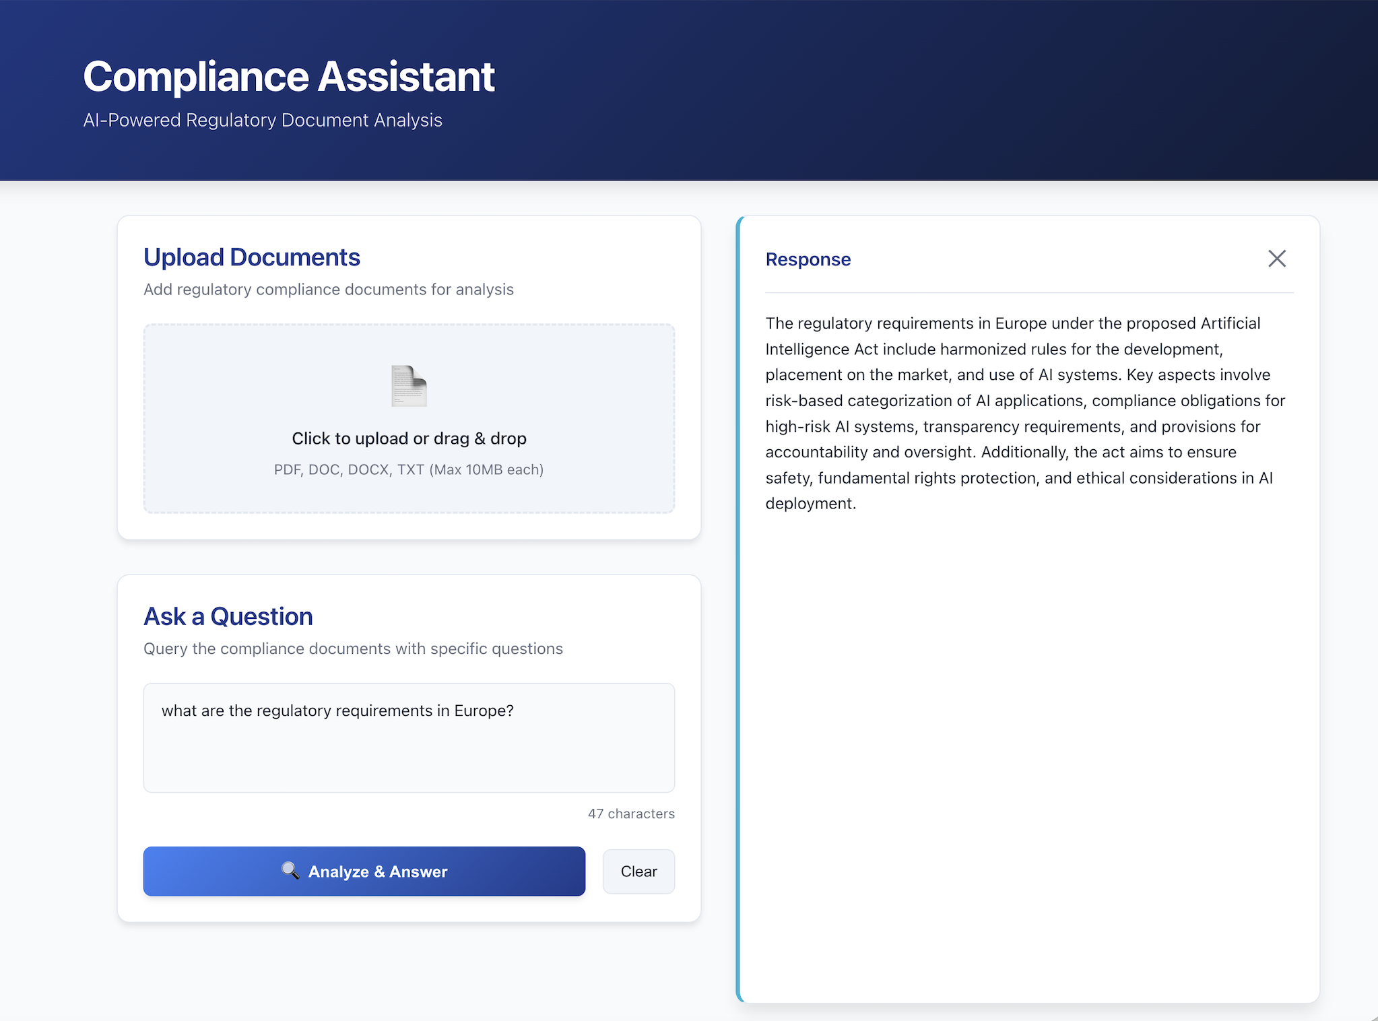Select the magnifying glass icon on Analyze button
Viewport: 1378px width, 1021px height.
(x=290, y=871)
